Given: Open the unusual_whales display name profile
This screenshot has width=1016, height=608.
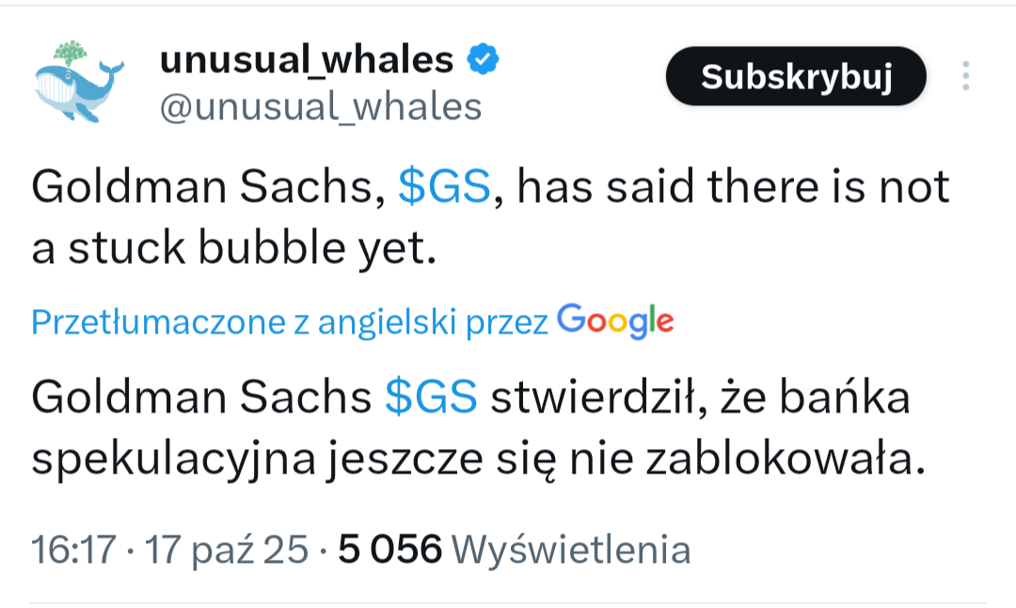Looking at the screenshot, I should 307,61.
